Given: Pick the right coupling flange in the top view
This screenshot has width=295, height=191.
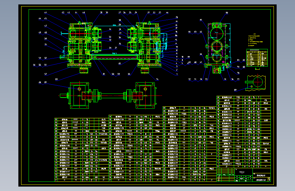Looking at the screenshot, I should pyautogui.click(x=129, y=96).
